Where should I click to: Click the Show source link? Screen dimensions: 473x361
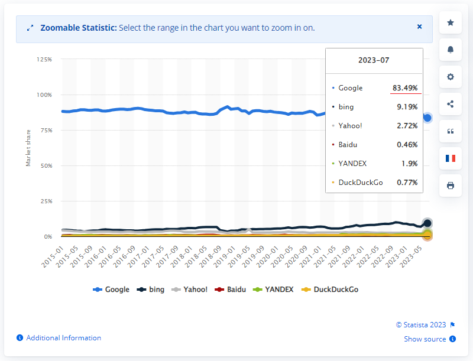click(x=425, y=339)
